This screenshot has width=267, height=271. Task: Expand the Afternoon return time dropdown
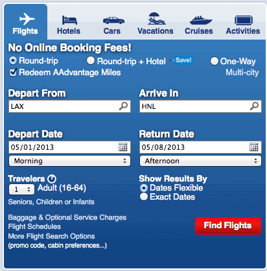[x=200, y=161]
